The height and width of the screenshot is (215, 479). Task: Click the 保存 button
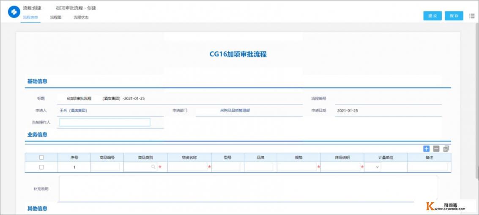click(454, 16)
